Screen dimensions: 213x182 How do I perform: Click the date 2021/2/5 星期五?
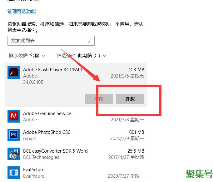click(127, 76)
